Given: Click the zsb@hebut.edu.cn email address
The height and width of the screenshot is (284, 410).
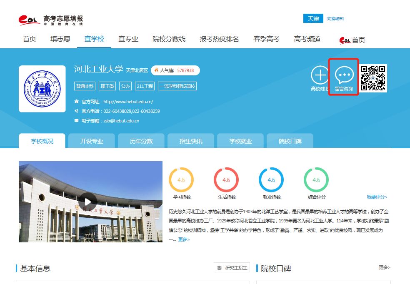Looking at the screenshot, I should point(121,121).
